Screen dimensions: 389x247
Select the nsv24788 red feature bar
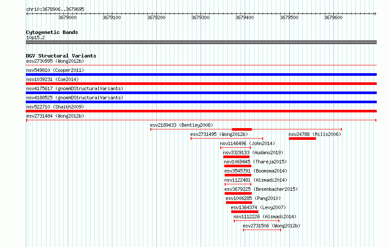tap(302, 139)
